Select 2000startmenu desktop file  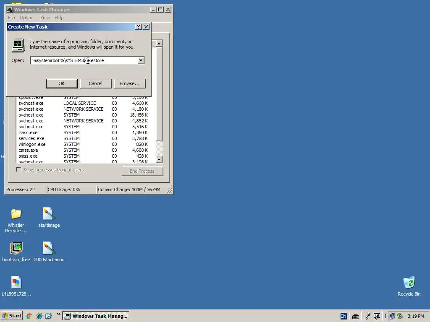(x=49, y=252)
